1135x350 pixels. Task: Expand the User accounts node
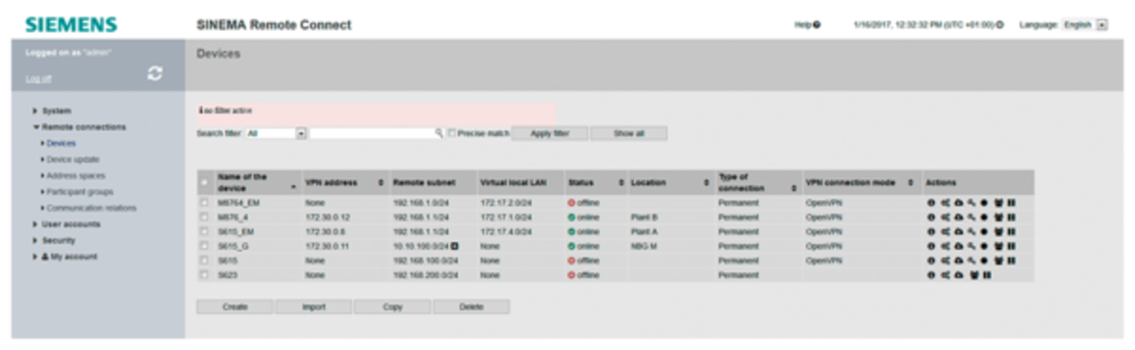[34, 224]
